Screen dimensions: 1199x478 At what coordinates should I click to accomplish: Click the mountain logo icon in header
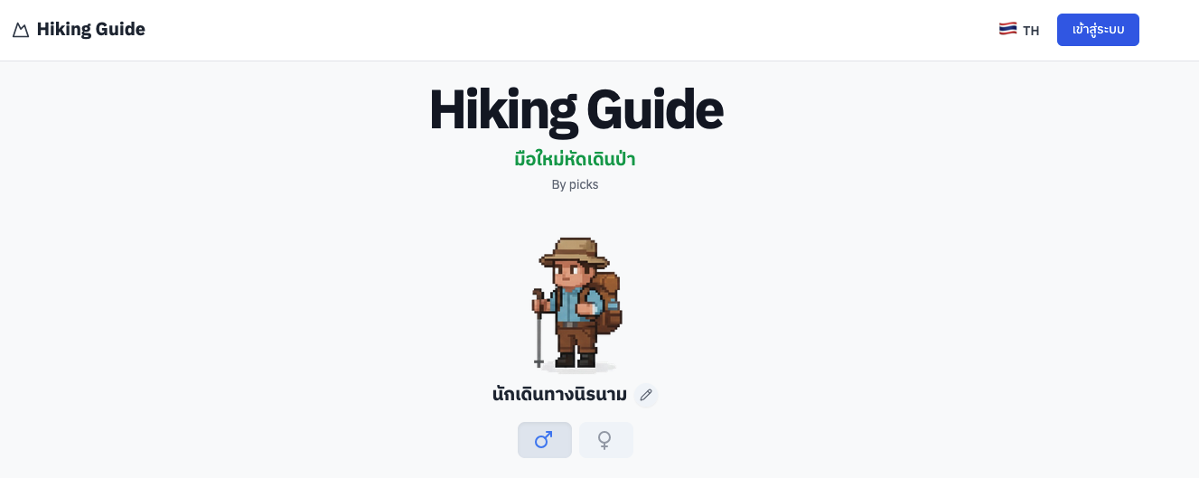(x=21, y=30)
